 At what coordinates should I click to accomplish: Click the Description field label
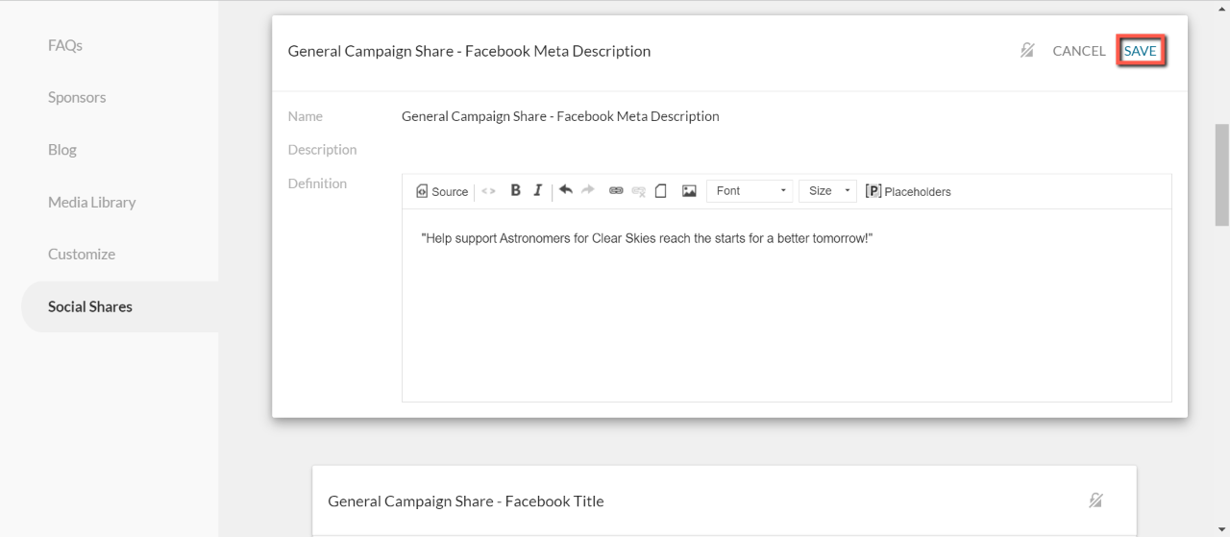[323, 150]
